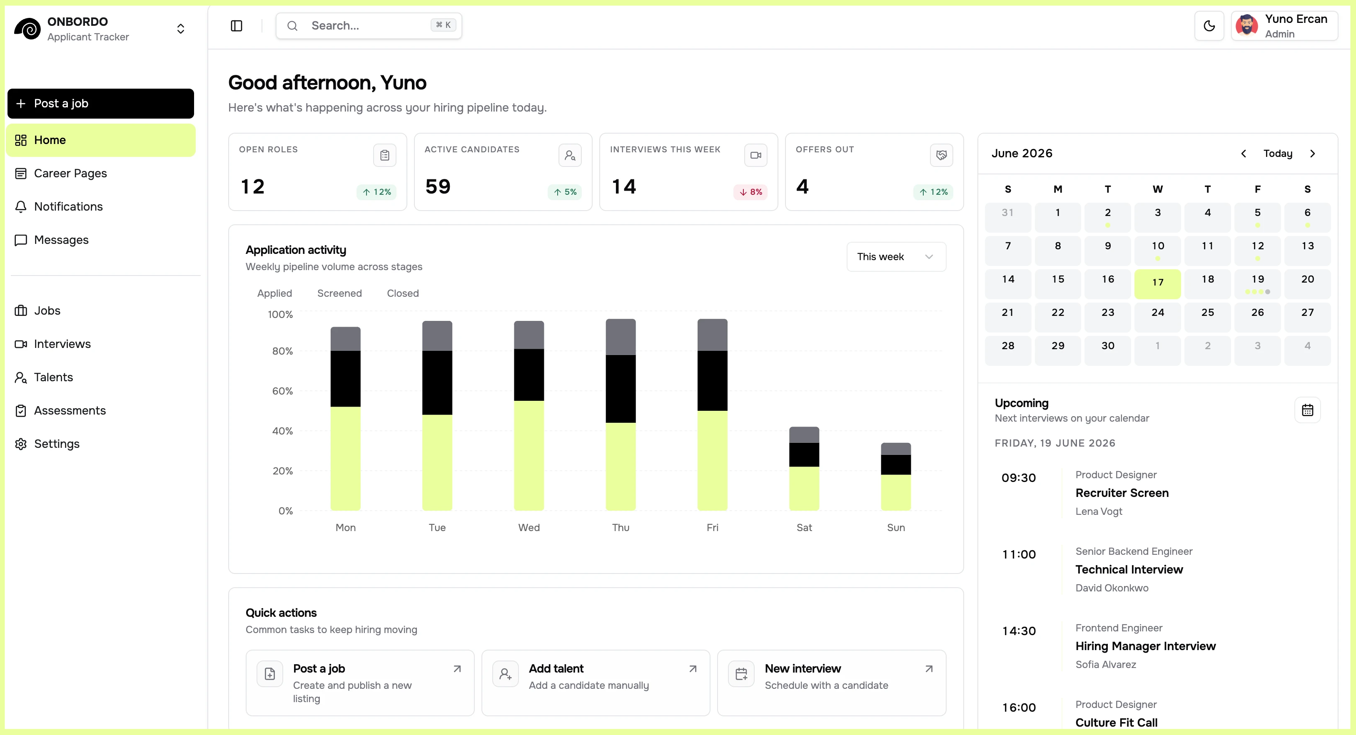1356x735 pixels.
Task: Open Yuno Ercan's profile avatar
Action: pos(1246,26)
